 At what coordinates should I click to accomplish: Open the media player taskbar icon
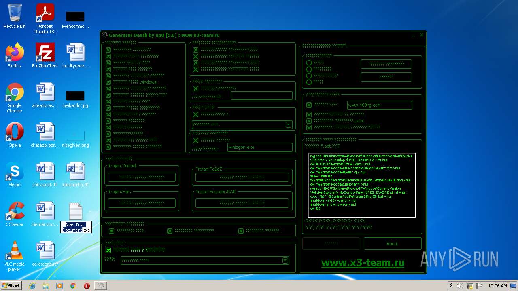click(x=59, y=286)
